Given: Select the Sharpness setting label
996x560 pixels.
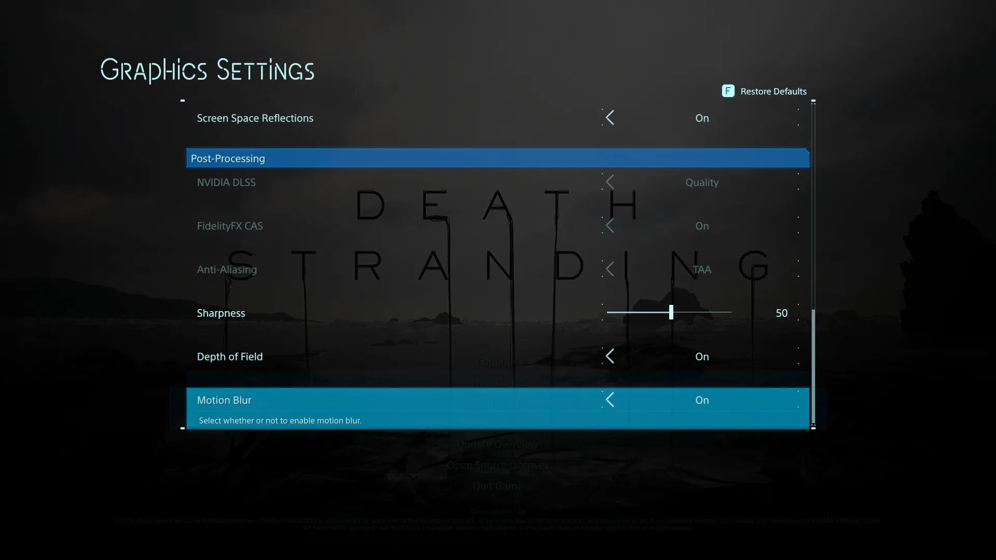Looking at the screenshot, I should (221, 313).
